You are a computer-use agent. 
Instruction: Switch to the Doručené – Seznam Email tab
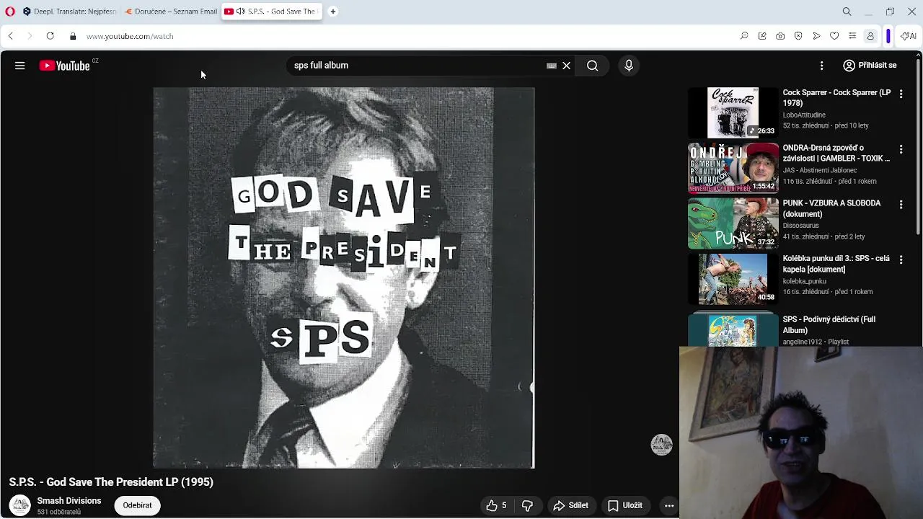click(x=170, y=12)
